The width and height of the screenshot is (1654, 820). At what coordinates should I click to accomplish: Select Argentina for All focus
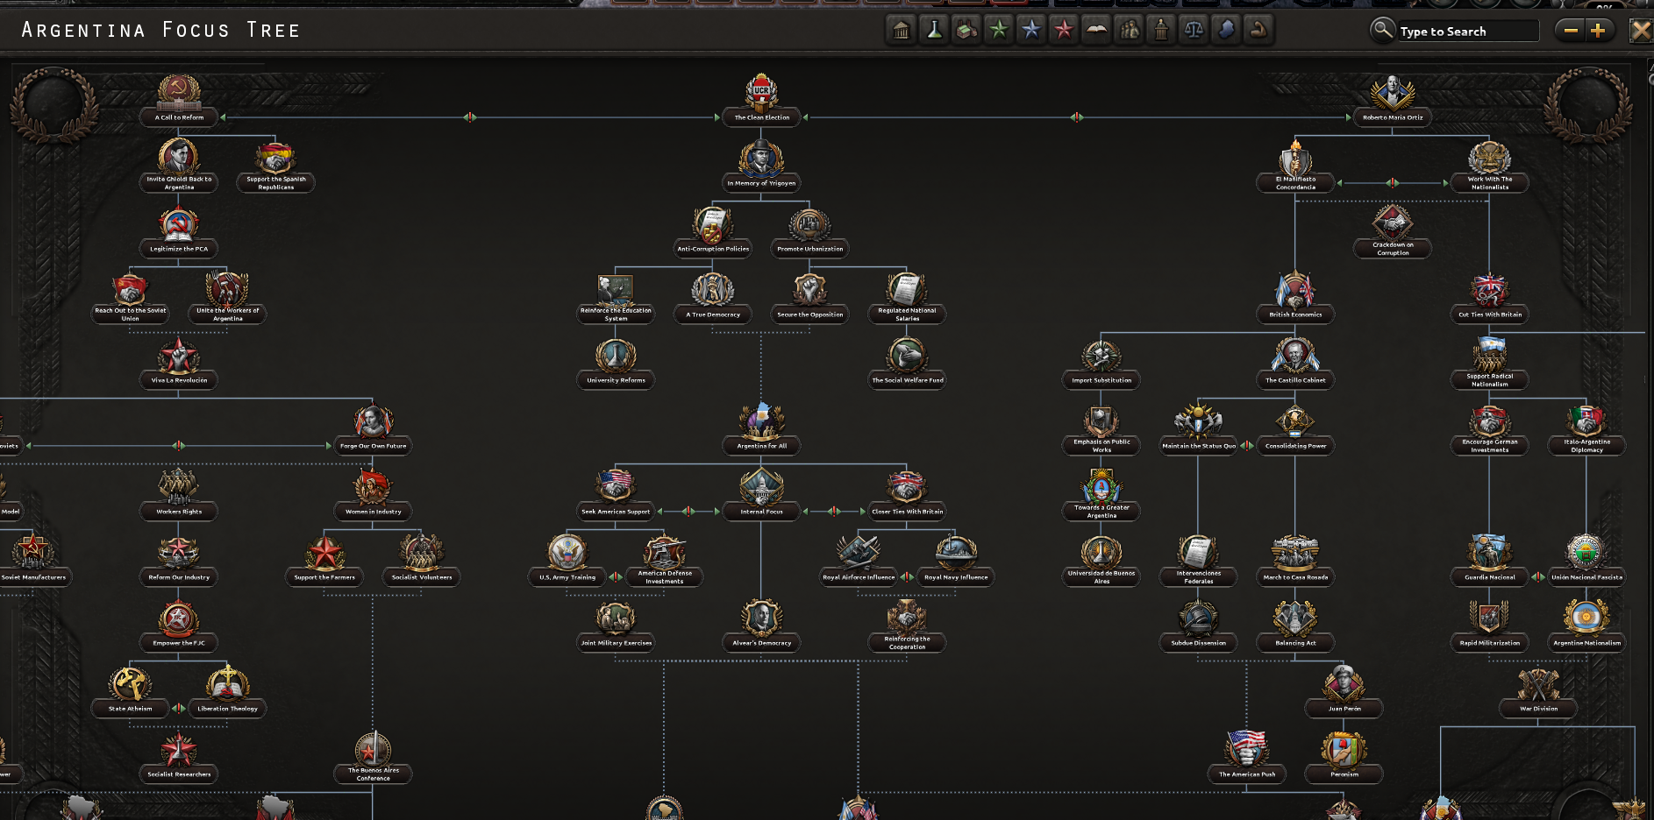tap(761, 428)
